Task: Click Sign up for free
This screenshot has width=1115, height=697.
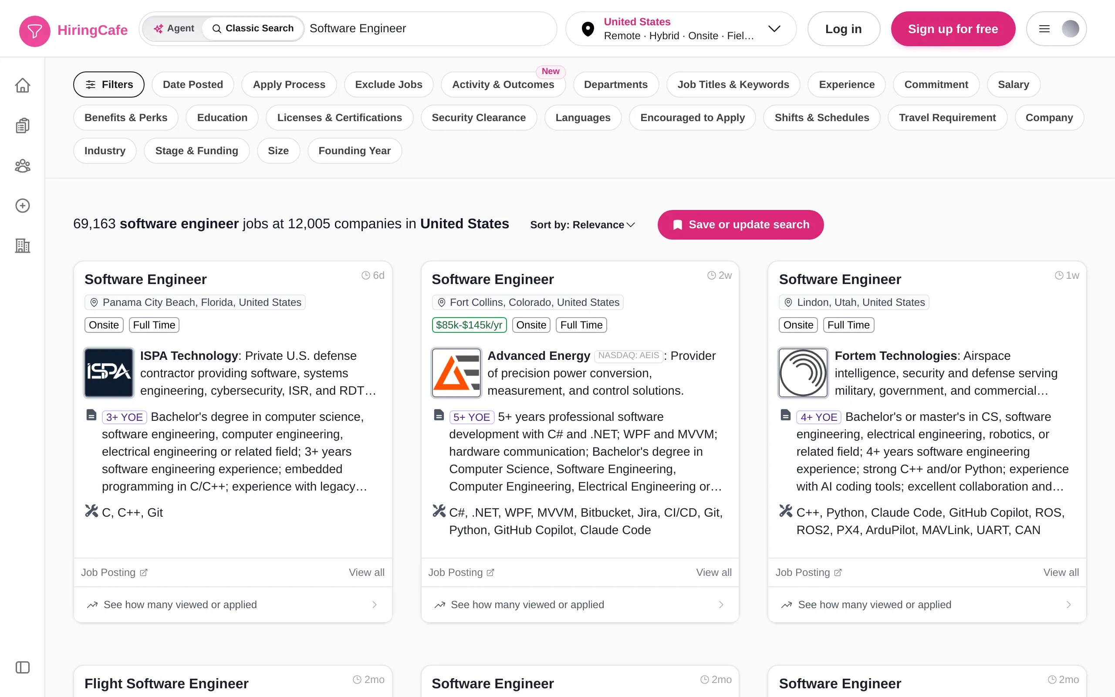Action: click(953, 29)
